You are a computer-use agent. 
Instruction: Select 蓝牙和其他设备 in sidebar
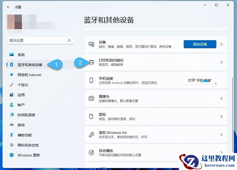30,65
